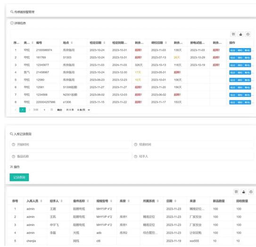The image size is (256, 247).
Task: Click export icon above sensor table
Action: tap(240, 34)
